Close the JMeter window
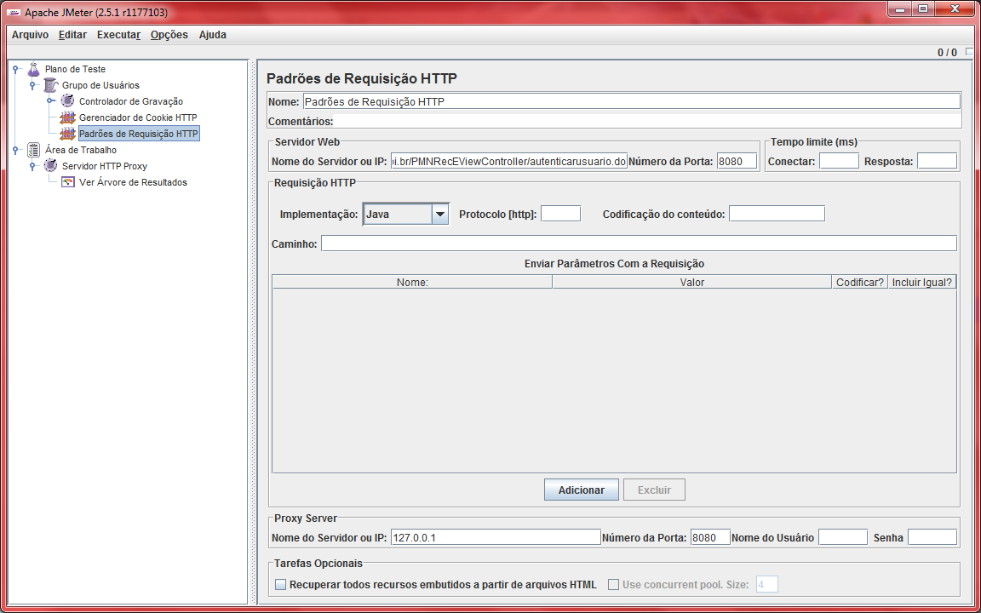 coord(955,9)
